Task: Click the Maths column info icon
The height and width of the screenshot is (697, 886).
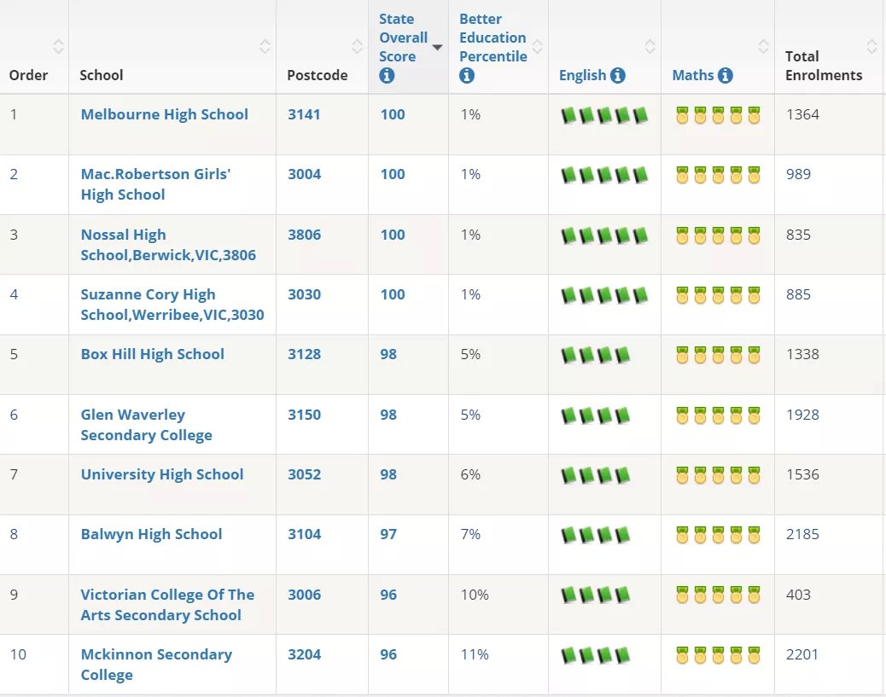Action: tap(725, 75)
